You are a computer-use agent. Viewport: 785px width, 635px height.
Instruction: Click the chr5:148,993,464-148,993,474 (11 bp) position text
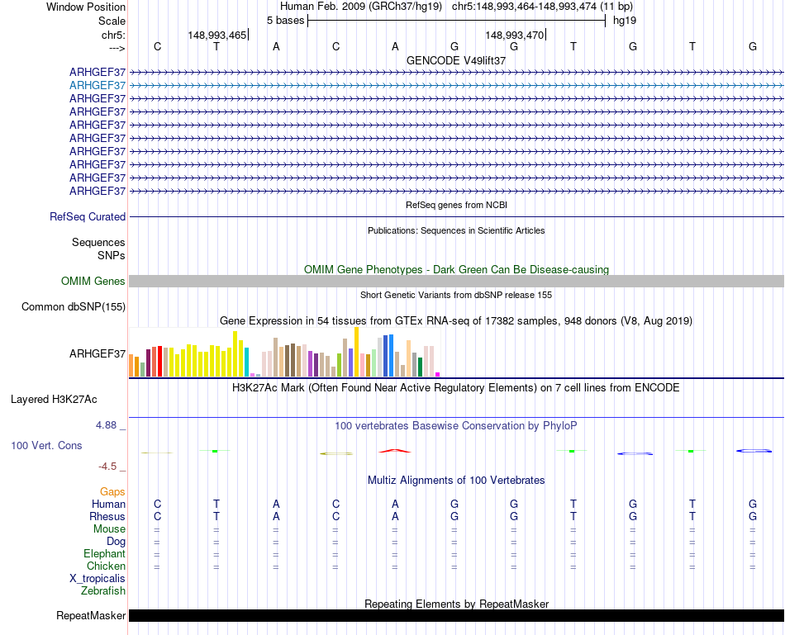tap(542, 7)
